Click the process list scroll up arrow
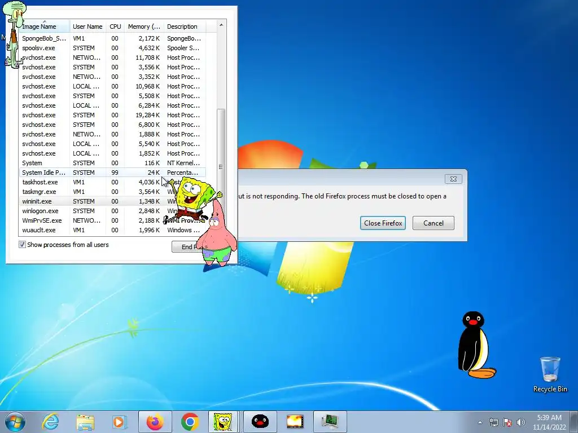The width and height of the screenshot is (578, 433). tap(221, 25)
